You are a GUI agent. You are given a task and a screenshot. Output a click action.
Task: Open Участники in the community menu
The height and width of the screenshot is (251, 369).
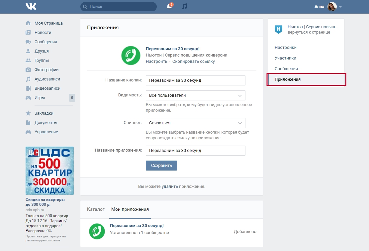(285, 58)
